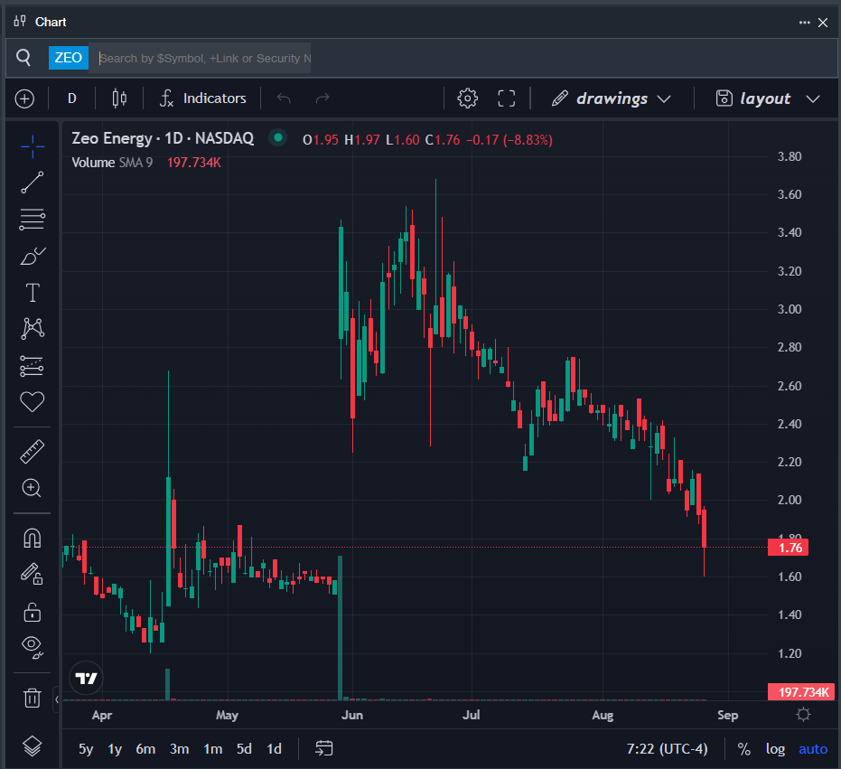Select the ruler measure tool
The width and height of the screenshot is (841, 769).
tap(33, 451)
